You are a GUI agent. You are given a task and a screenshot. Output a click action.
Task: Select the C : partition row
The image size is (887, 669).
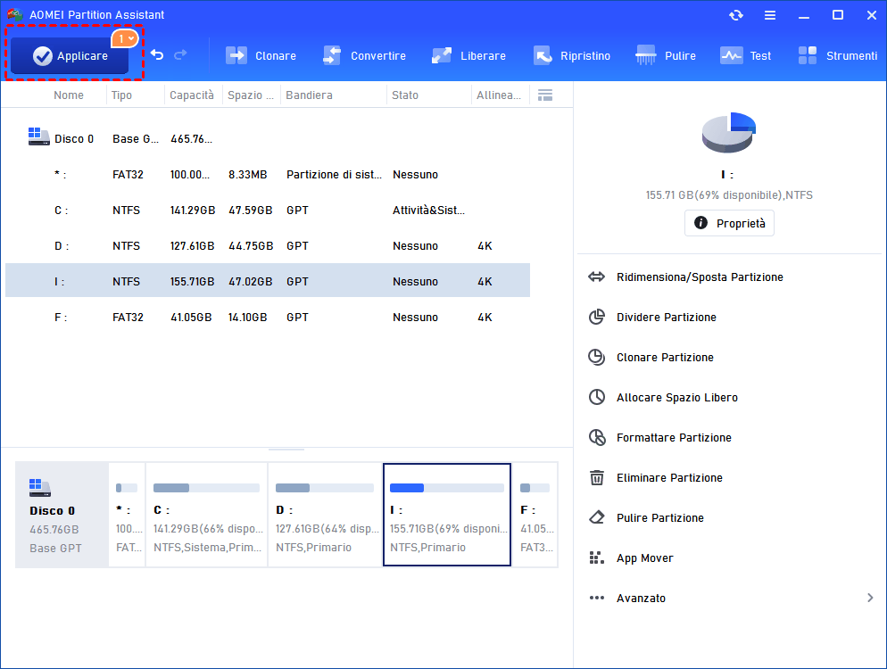point(268,211)
